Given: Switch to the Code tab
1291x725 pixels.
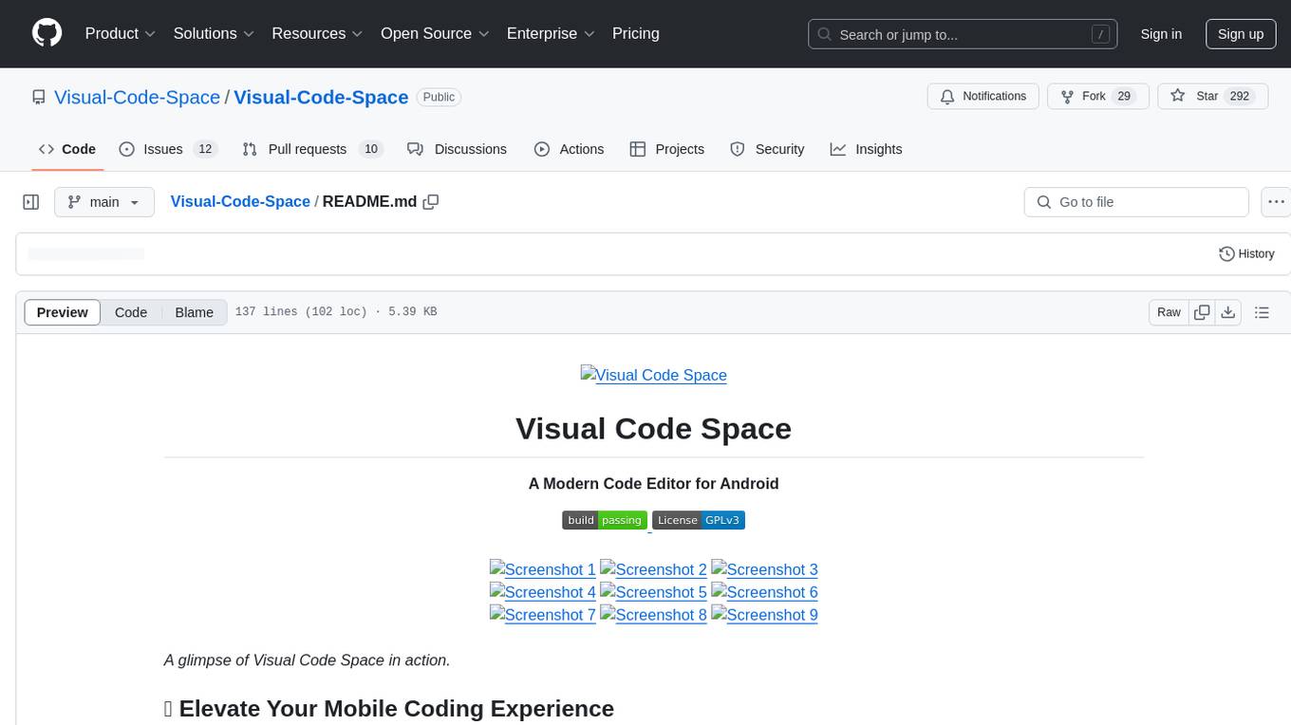Looking at the screenshot, I should [67, 149].
